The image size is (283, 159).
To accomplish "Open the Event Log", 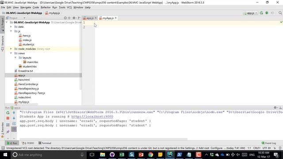I will (x=268, y=143).
